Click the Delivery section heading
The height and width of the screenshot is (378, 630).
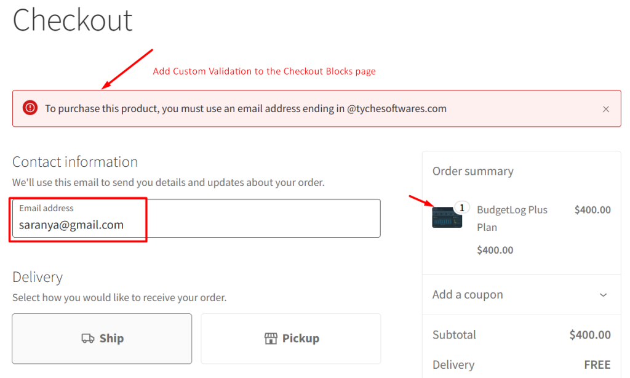click(37, 276)
